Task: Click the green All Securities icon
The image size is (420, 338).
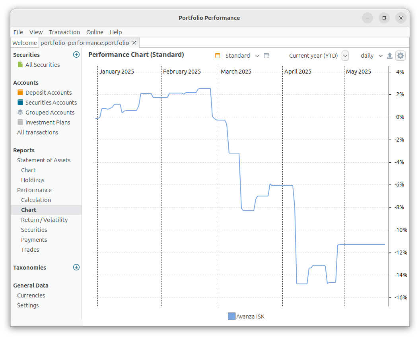Action: tap(21, 64)
